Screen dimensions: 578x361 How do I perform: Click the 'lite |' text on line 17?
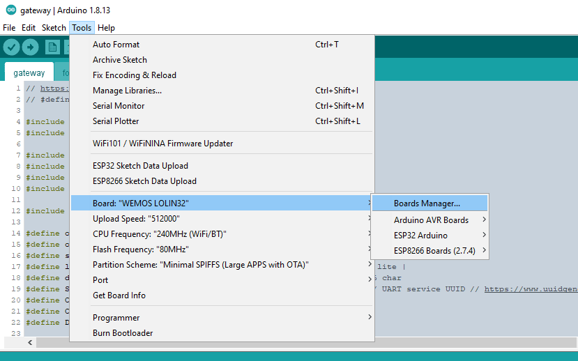coord(391,267)
